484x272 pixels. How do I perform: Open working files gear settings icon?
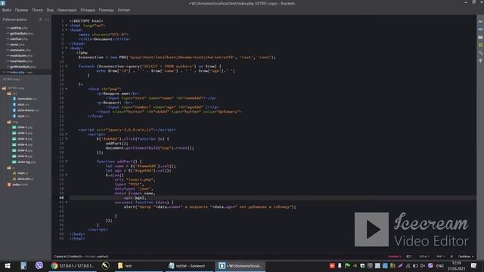[40, 20]
